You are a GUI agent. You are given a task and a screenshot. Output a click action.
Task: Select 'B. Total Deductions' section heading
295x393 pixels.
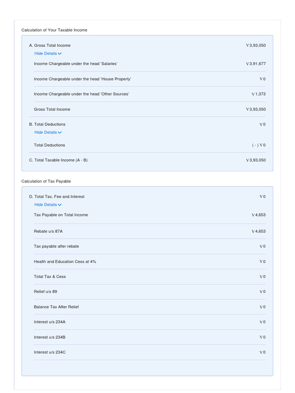coord(47,124)
